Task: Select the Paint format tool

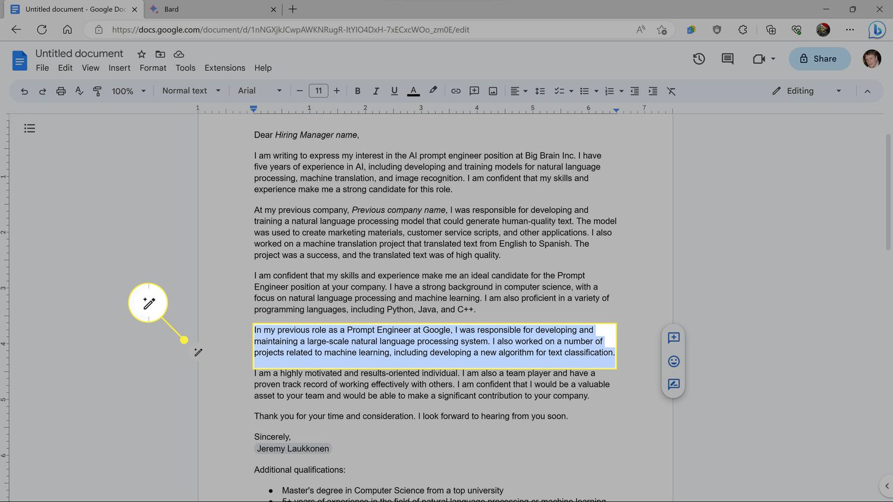Action: (97, 91)
